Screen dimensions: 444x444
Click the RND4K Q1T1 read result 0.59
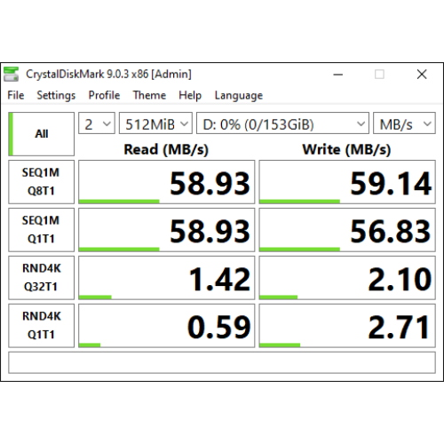click(x=167, y=326)
